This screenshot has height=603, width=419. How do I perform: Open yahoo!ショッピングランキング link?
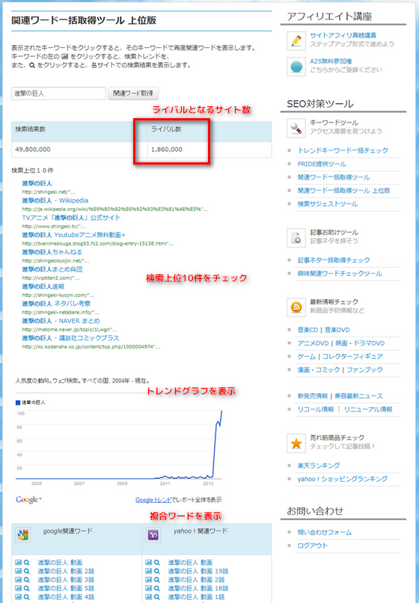pyautogui.click(x=343, y=479)
